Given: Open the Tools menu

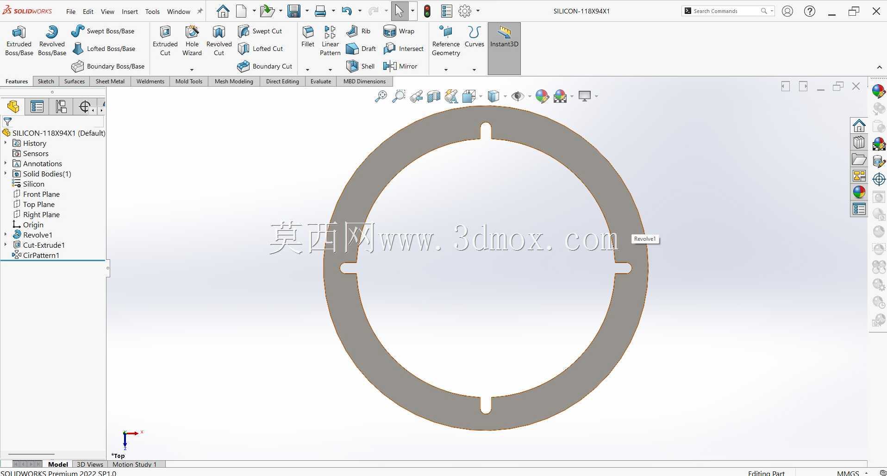Looking at the screenshot, I should point(152,12).
